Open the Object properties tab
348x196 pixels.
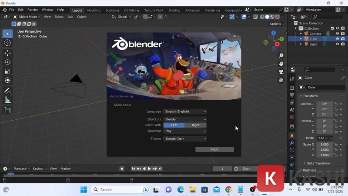click(x=292, y=135)
